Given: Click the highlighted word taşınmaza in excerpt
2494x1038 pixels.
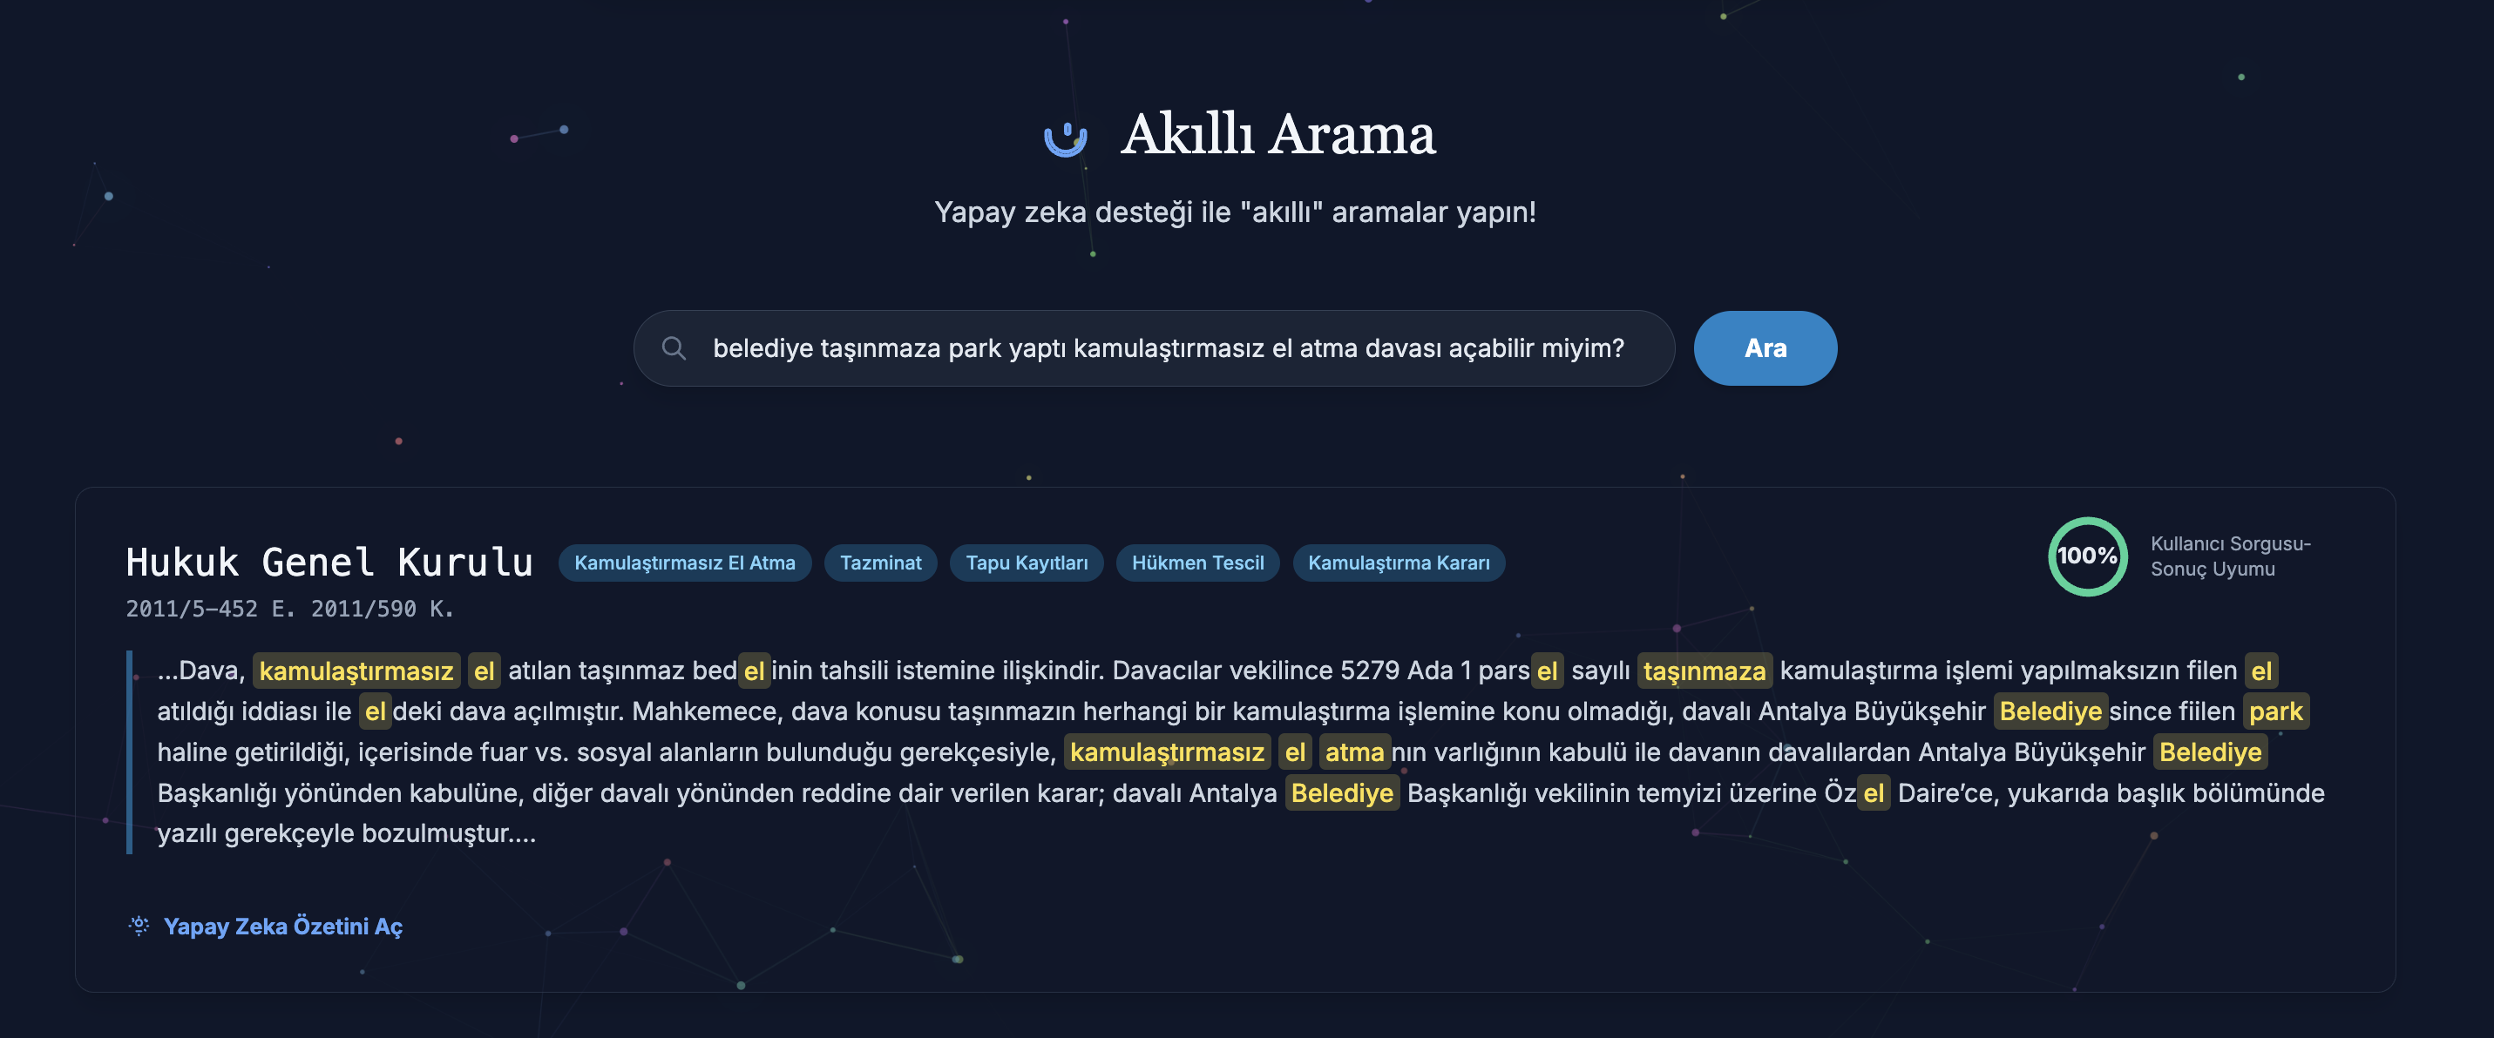Looking at the screenshot, I should pyautogui.click(x=1704, y=671).
